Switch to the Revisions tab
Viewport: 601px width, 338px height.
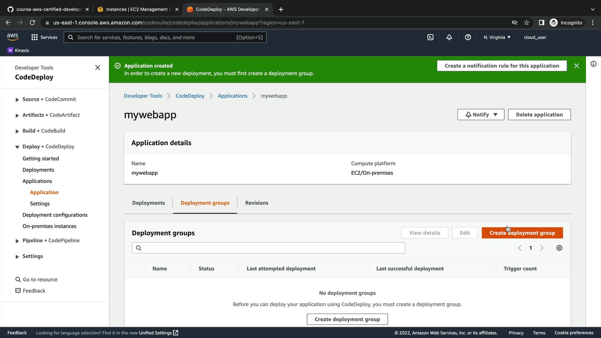tap(257, 203)
